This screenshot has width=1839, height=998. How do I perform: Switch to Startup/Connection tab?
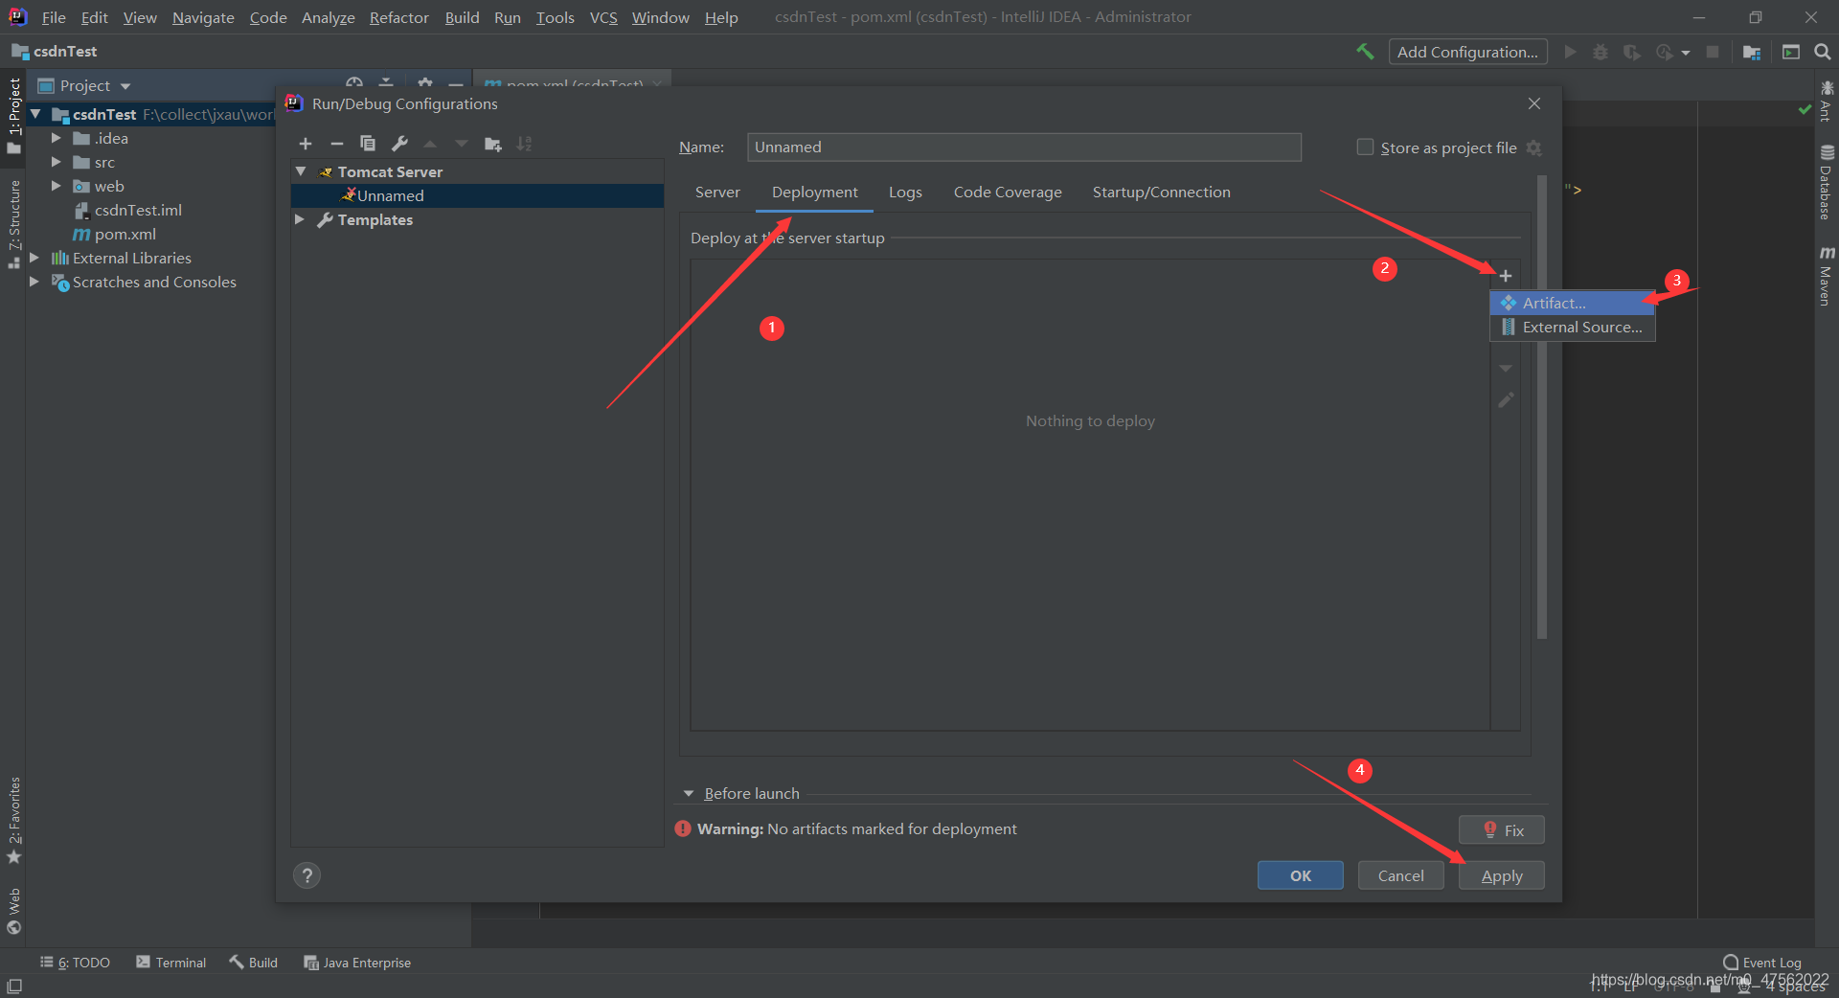coord(1161,192)
